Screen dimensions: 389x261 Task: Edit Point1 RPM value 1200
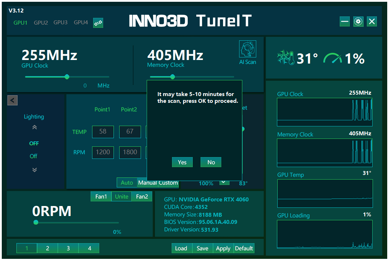(x=103, y=152)
